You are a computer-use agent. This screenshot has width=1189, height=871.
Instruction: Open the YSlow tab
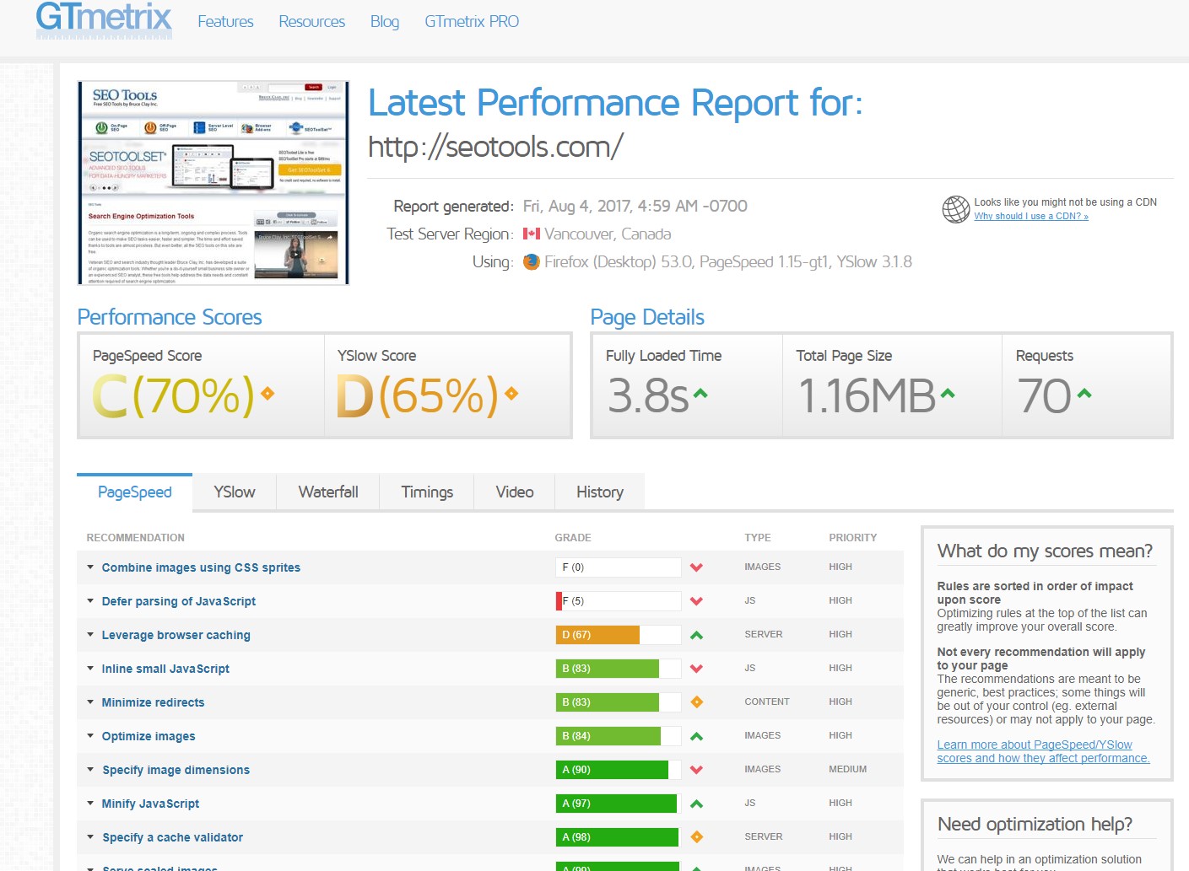[234, 492]
